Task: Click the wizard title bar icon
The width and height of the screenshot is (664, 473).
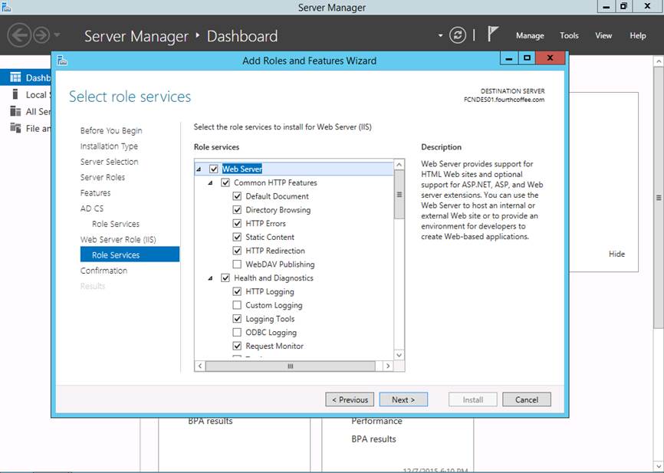Action: coord(62,60)
